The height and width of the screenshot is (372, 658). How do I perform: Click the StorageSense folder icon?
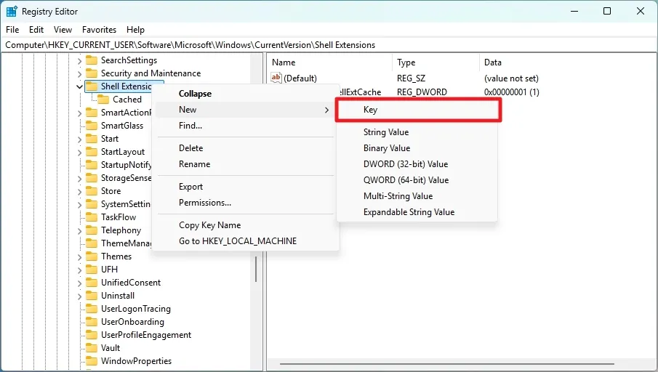(x=92, y=178)
